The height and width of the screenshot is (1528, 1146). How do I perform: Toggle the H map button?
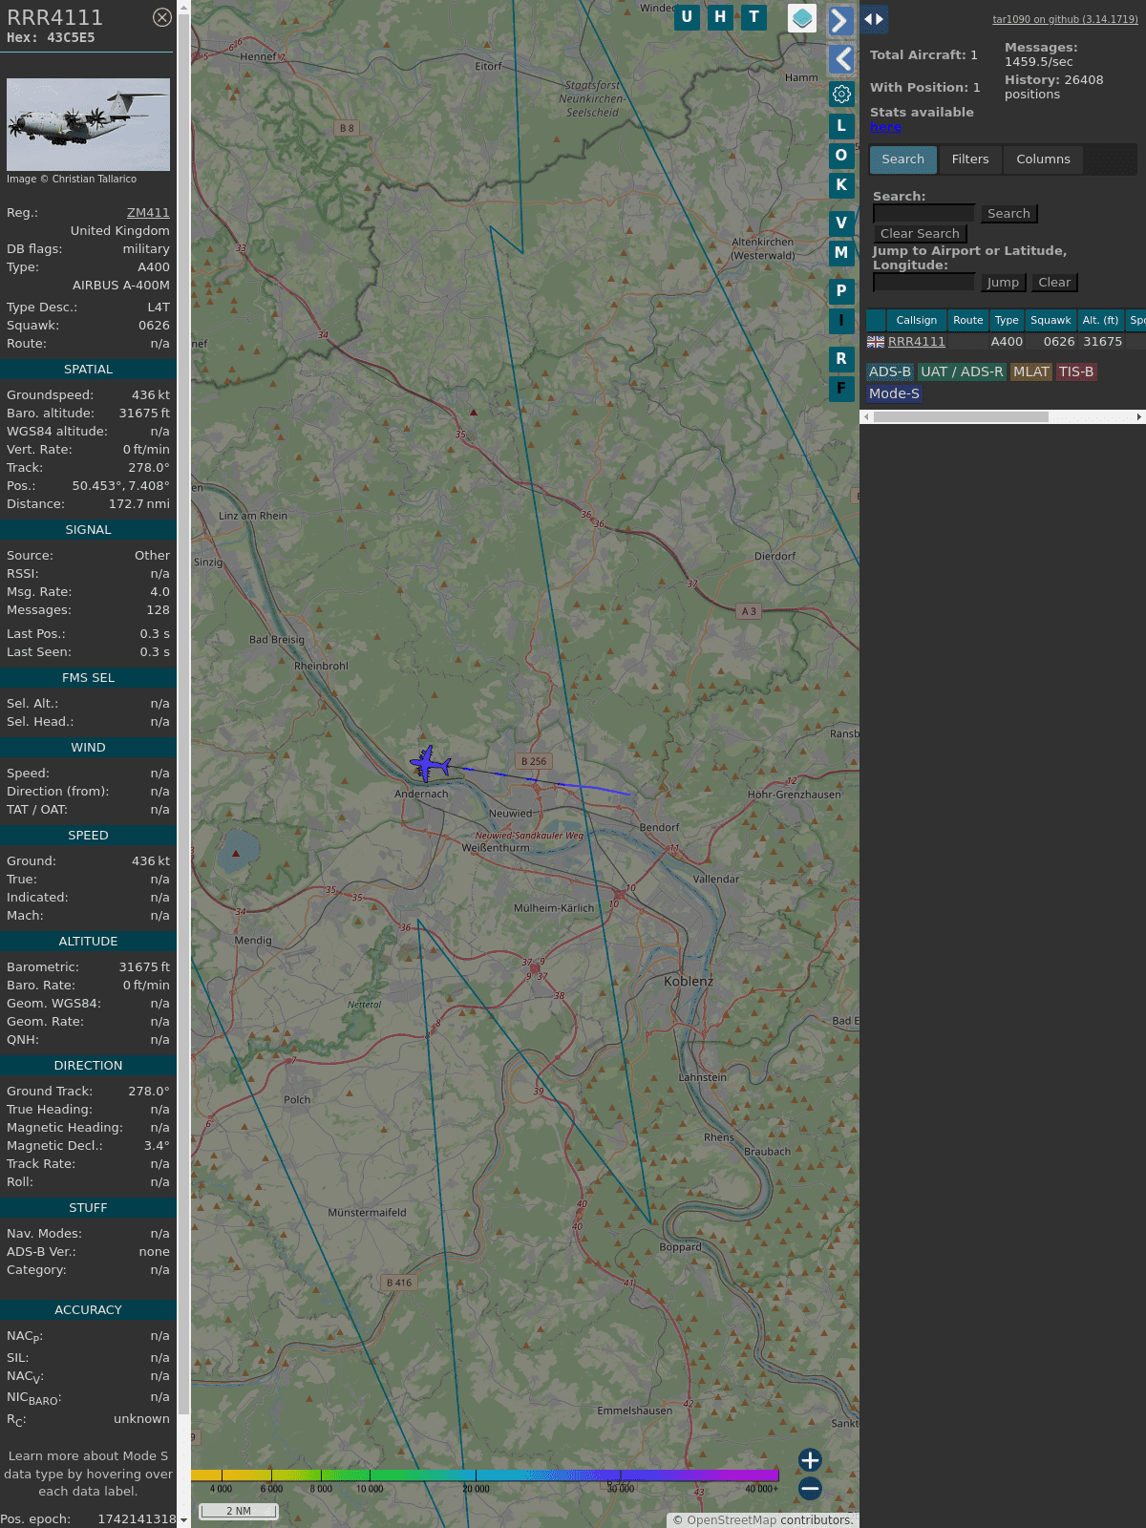coord(720,17)
